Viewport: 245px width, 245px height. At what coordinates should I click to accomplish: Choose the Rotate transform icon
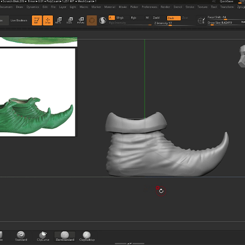pyautogui.click(x=81, y=21)
